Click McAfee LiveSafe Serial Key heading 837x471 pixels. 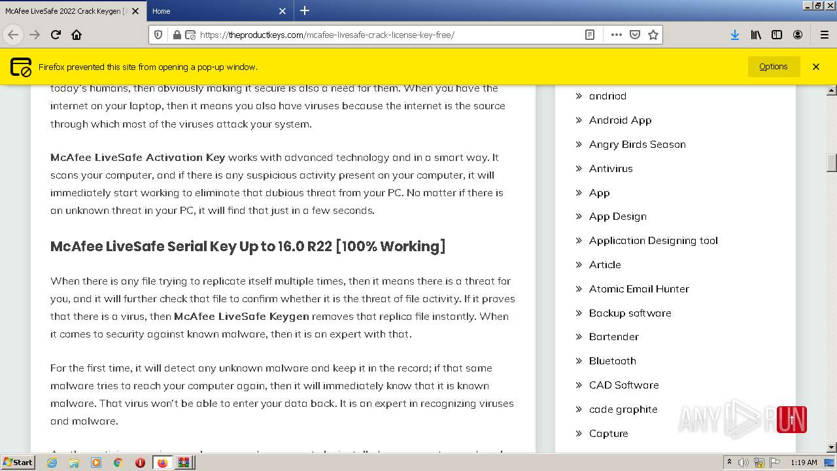(248, 247)
